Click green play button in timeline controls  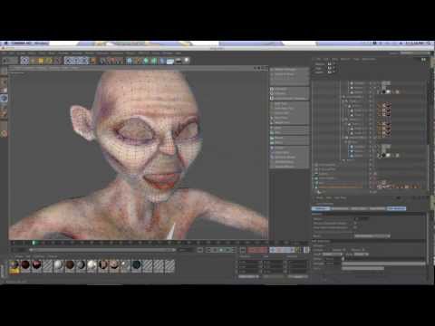point(221,250)
